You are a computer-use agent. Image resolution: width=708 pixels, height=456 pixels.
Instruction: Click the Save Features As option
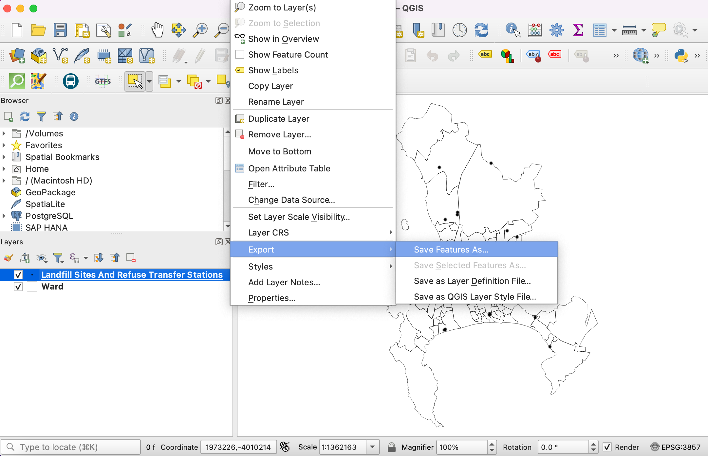[451, 249]
